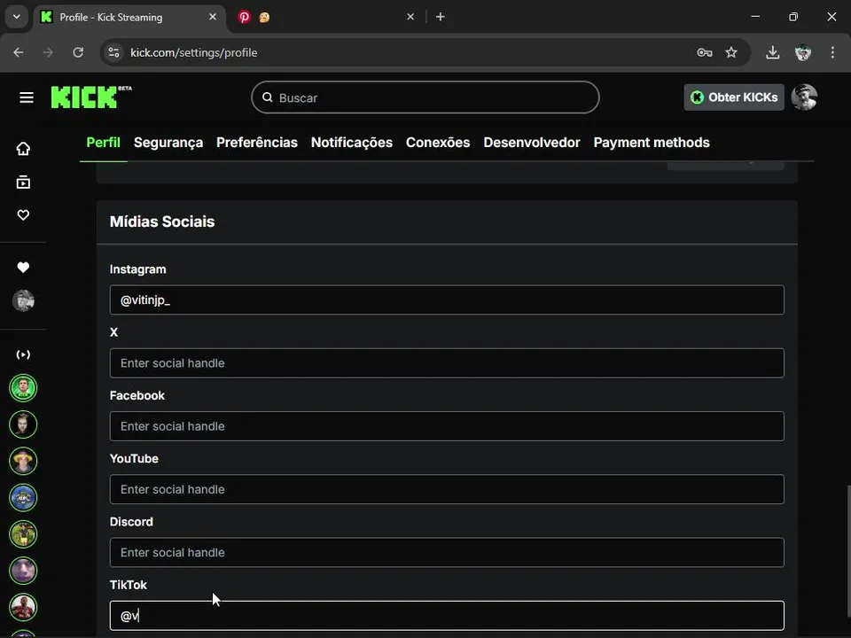Switch to the Kick Streaming tab

tap(130, 17)
